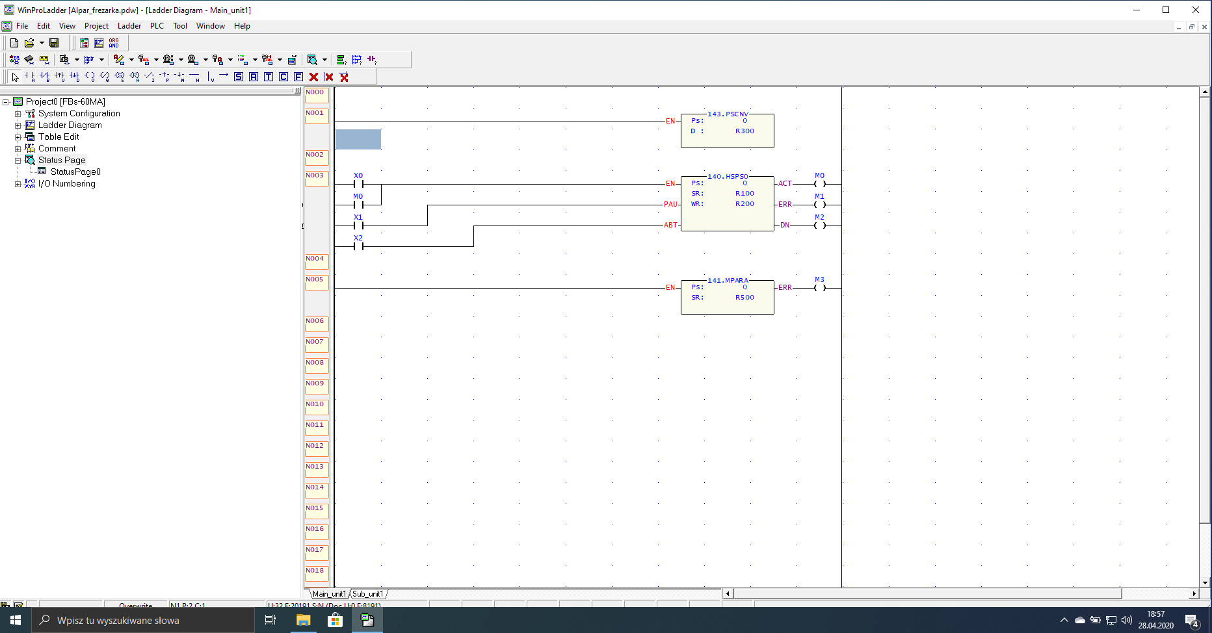Image resolution: width=1212 pixels, height=633 pixels.
Task: Open the Ladder menu
Action: pos(129,26)
